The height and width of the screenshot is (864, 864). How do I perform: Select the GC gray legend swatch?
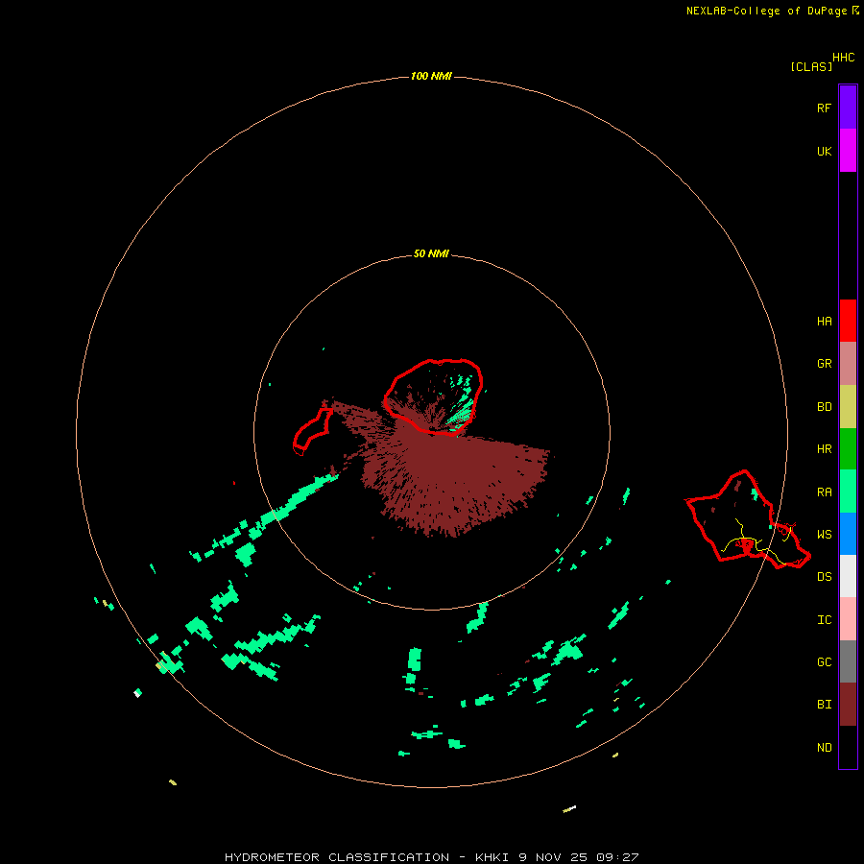click(x=848, y=661)
